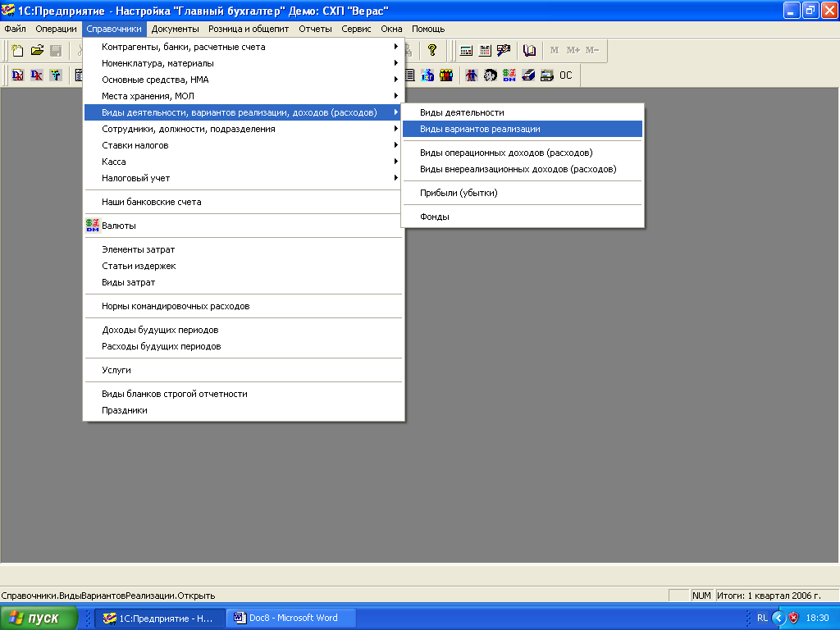Open Элементы затрат entry
The height and width of the screenshot is (630, 840).
coord(243,249)
